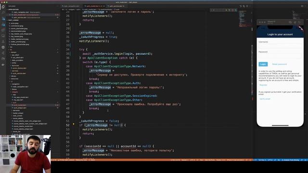The height and width of the screenshot is (173, 308).
Task: Open the Search view in activity bar
Action: (x=3, y=12)
